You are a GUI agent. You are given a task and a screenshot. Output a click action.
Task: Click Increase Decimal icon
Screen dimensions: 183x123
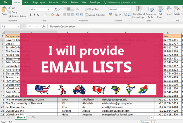[125, 15]
